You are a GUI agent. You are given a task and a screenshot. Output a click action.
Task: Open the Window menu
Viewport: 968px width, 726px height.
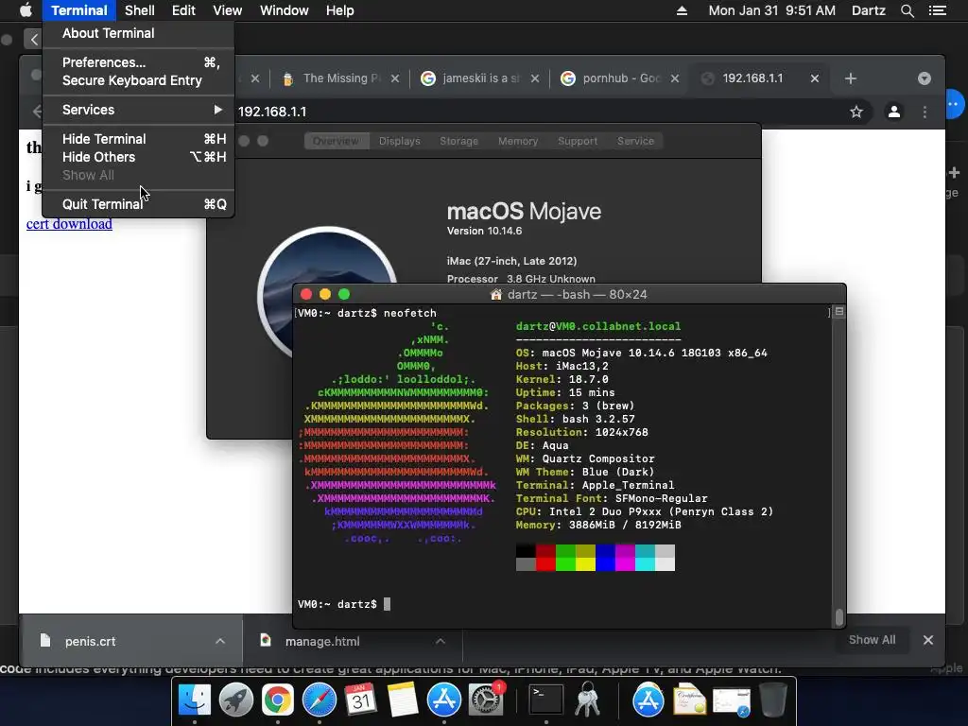284,10
